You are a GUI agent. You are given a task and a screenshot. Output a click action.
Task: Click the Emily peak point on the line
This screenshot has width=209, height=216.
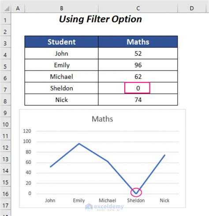[79, 143]
